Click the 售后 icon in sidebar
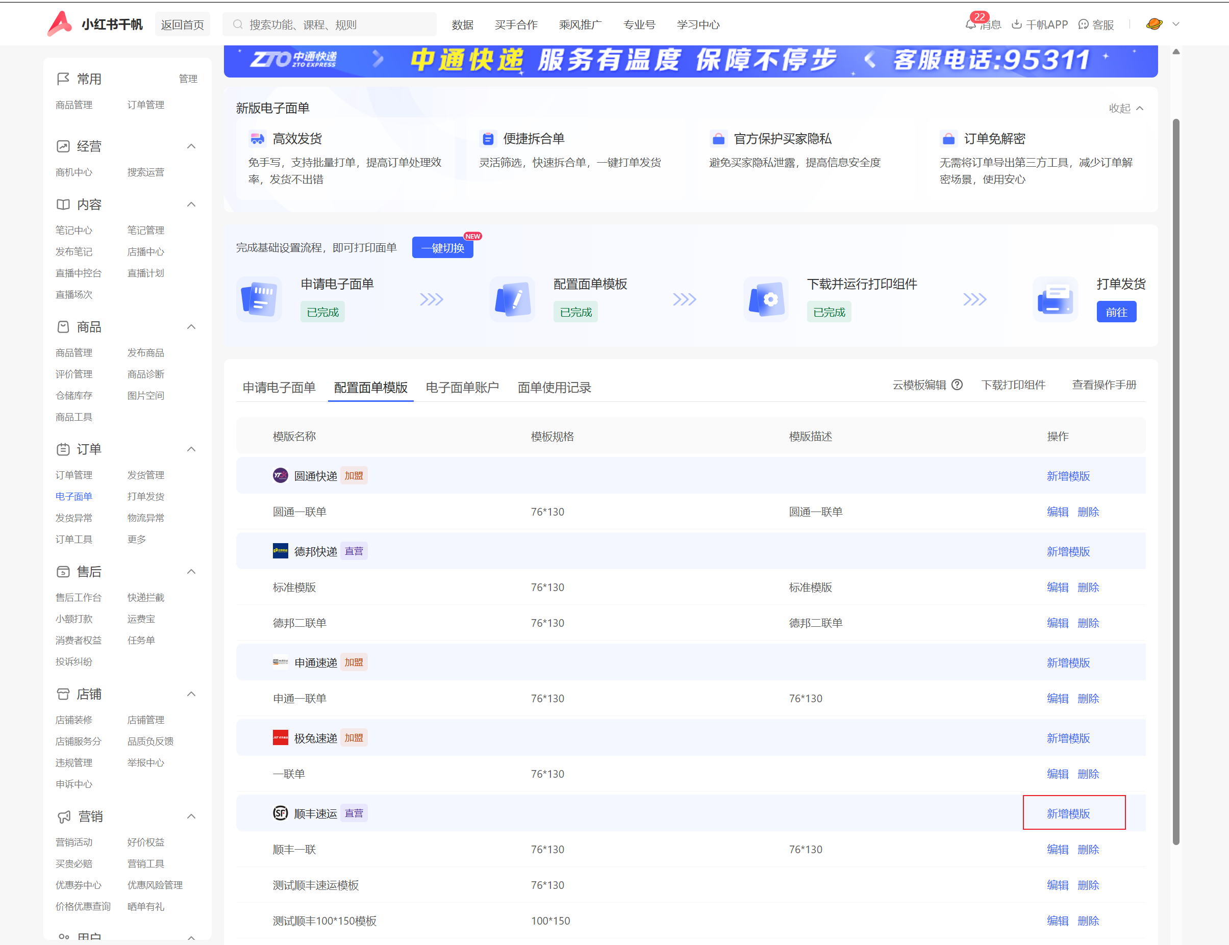This screenshot has height=945, width=1229. [63, 572]
